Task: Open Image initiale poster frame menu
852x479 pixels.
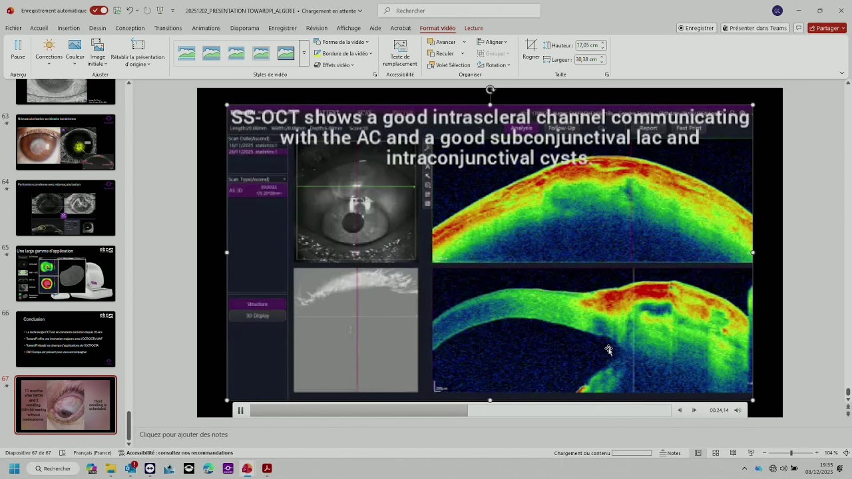Action: click(97, 52)
